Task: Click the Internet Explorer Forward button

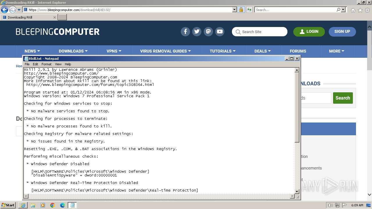Action: tap(12, 10)
